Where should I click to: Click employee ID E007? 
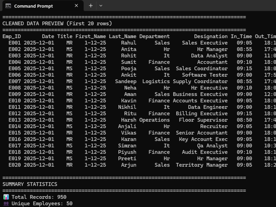pyautogui.click(x=15, y=81)
